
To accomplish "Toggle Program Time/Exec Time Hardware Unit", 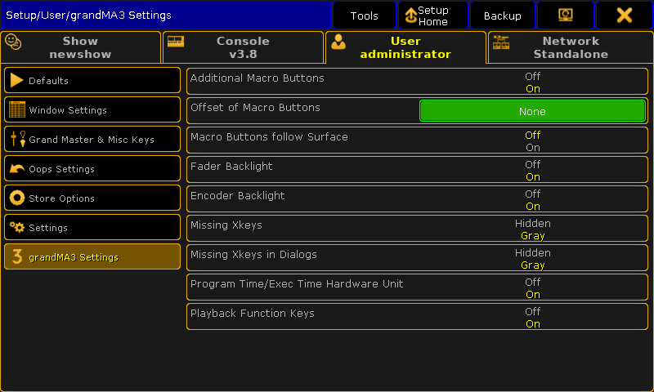I will (x=417, y=287).
